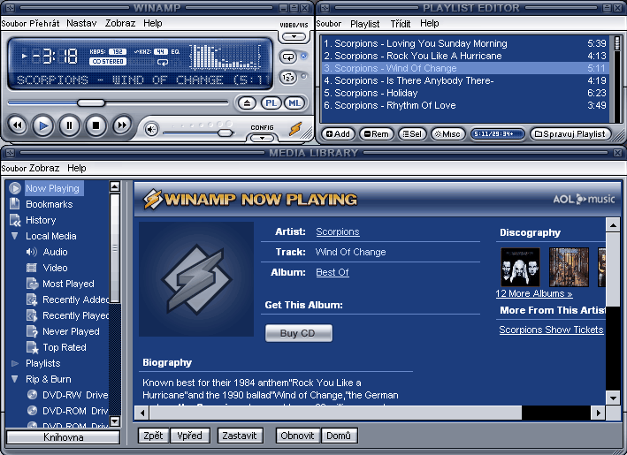
Task: Click the Zastavit stop button
Action: (x=240, y=436)
